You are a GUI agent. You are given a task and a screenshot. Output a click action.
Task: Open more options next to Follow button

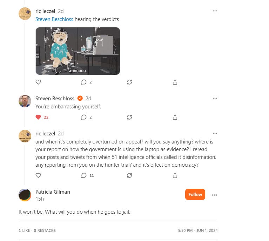pyautogui.click(x=214, y=195)
